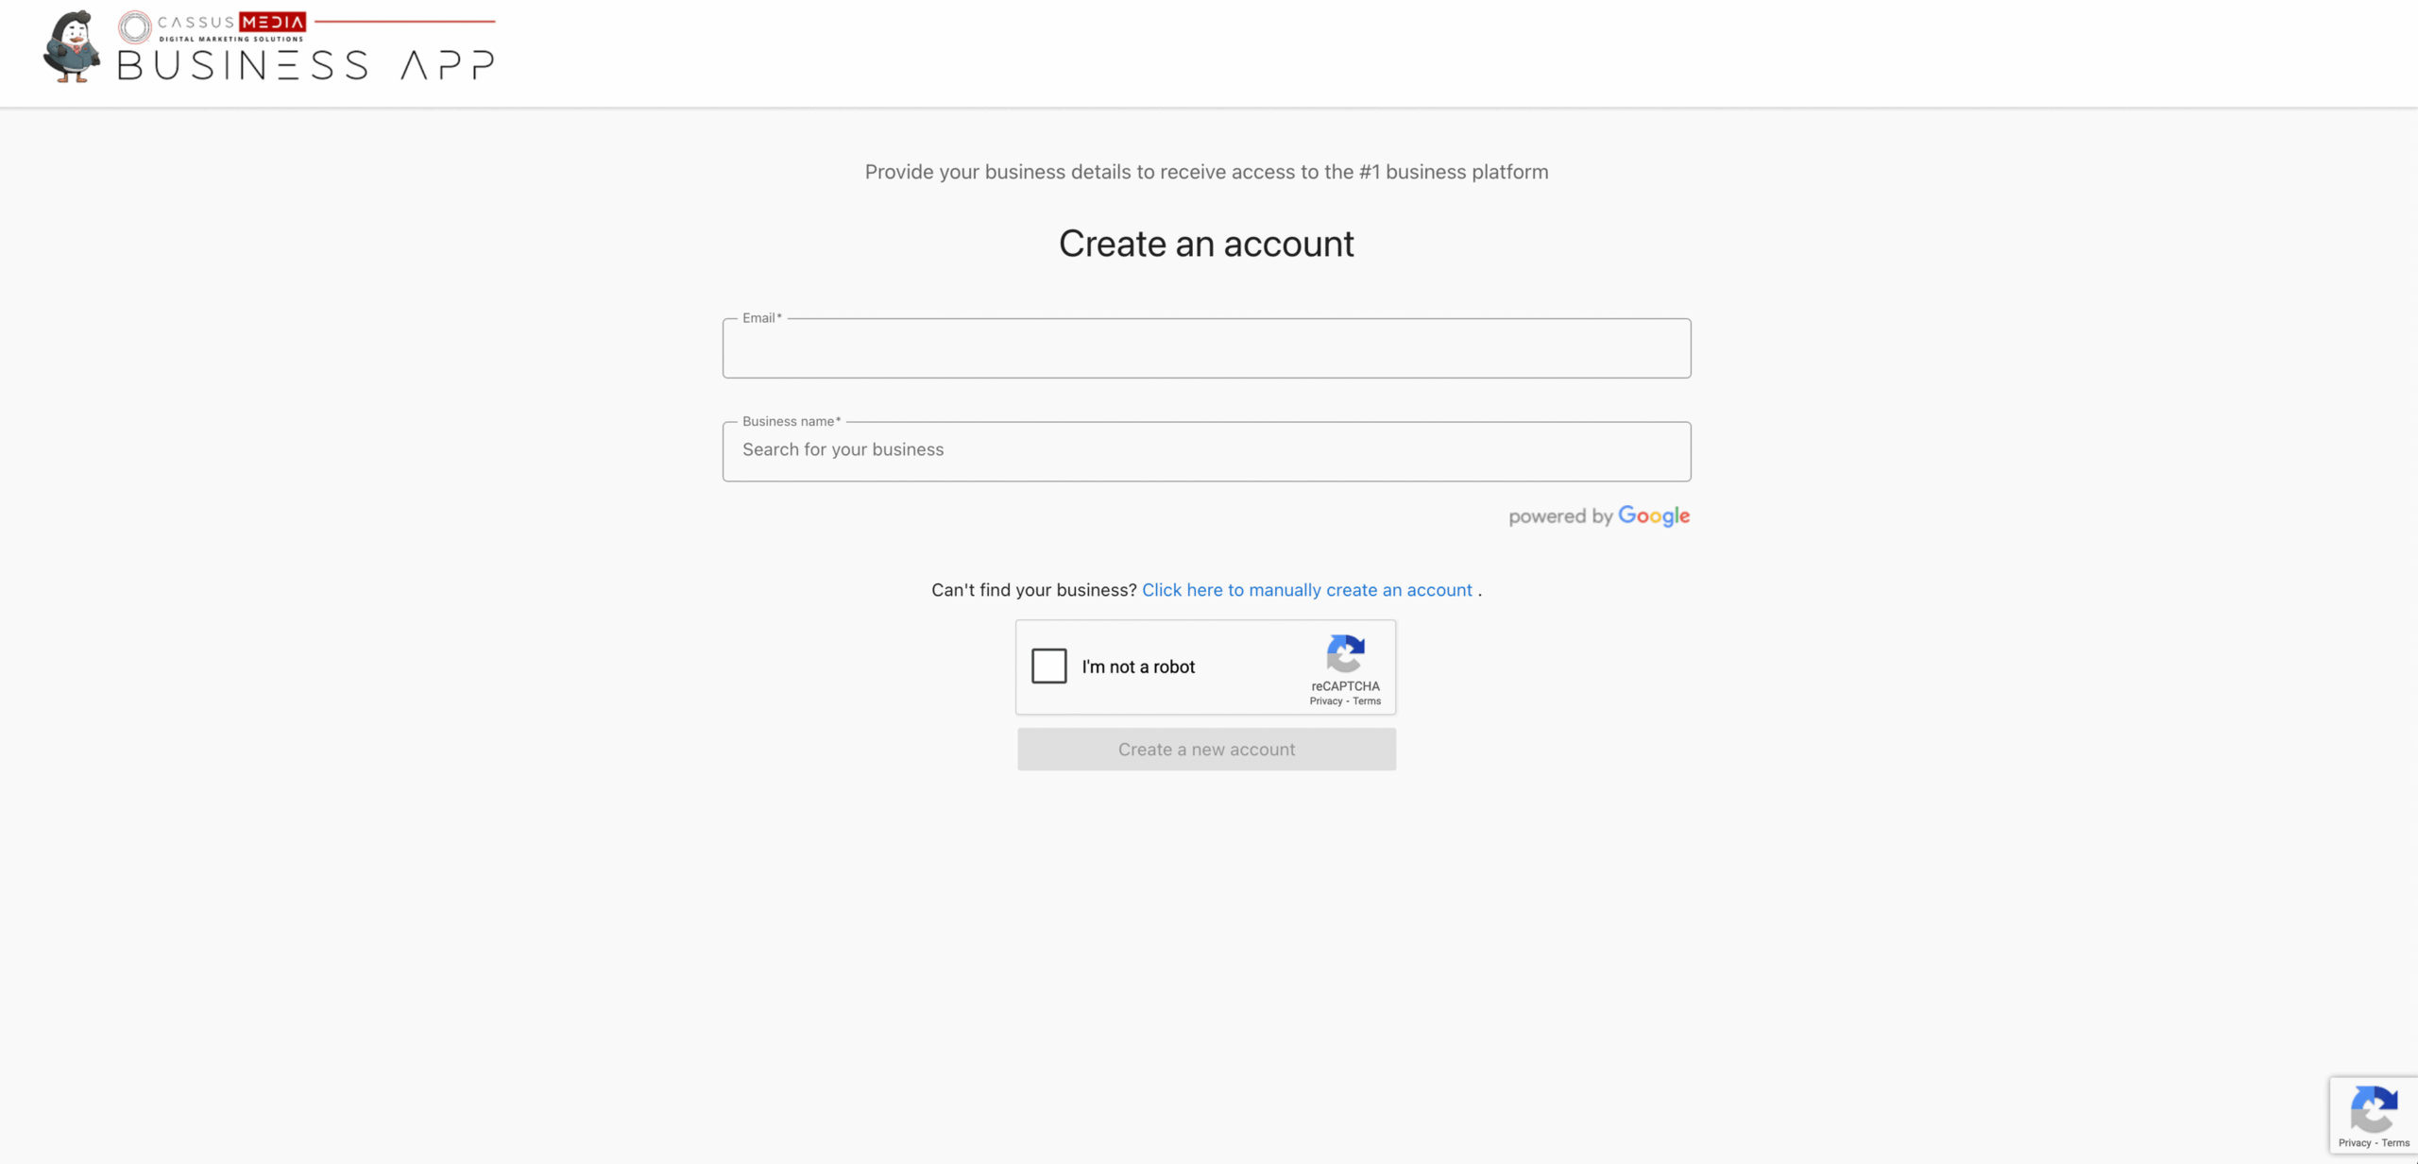The image size is (2418, 1164).
Task: Click the BUSINESS APP wordmark
Action: (306, 65)
